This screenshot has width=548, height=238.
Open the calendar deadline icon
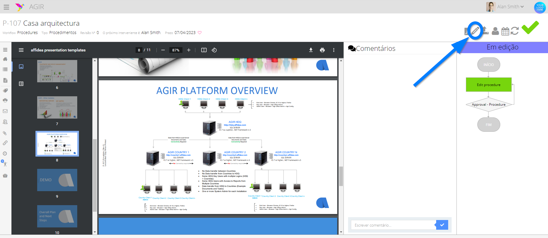[505, 31]
